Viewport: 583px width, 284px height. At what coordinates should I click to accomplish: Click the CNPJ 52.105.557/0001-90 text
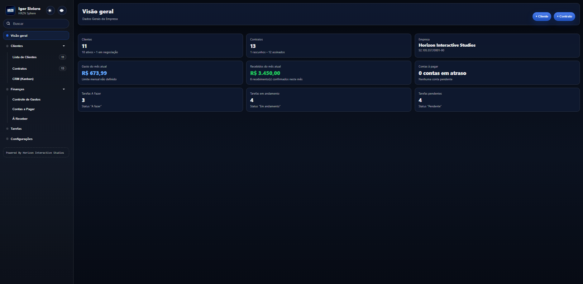pyautogui.click(x=431, y=50)
